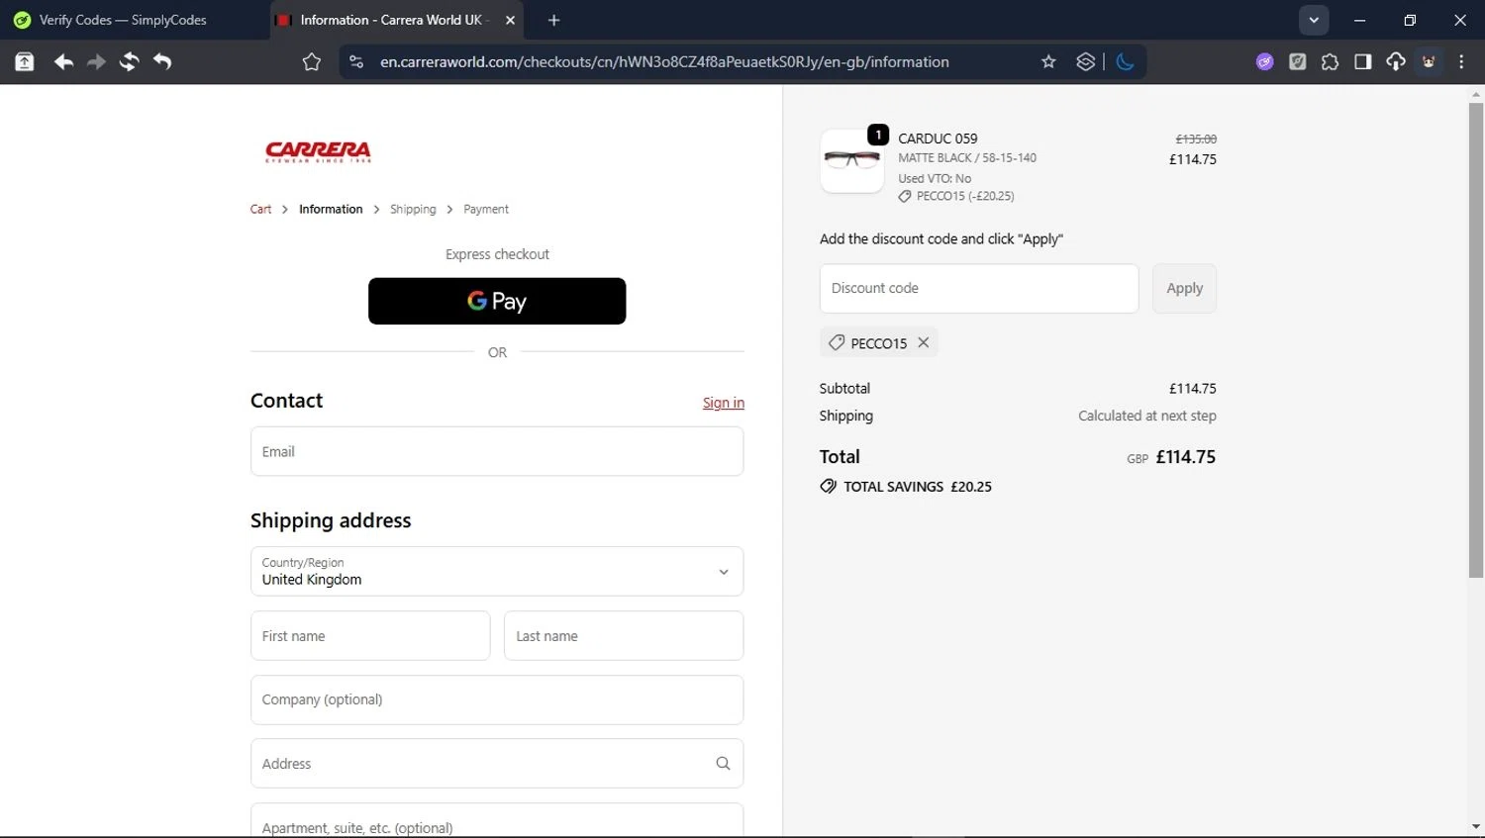
Task: Switch to Information Carrera World UK tab
Action: tap(396, 20)
